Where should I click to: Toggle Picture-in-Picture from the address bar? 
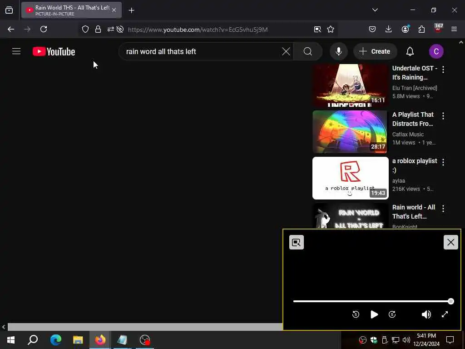(x=317, y=29)
